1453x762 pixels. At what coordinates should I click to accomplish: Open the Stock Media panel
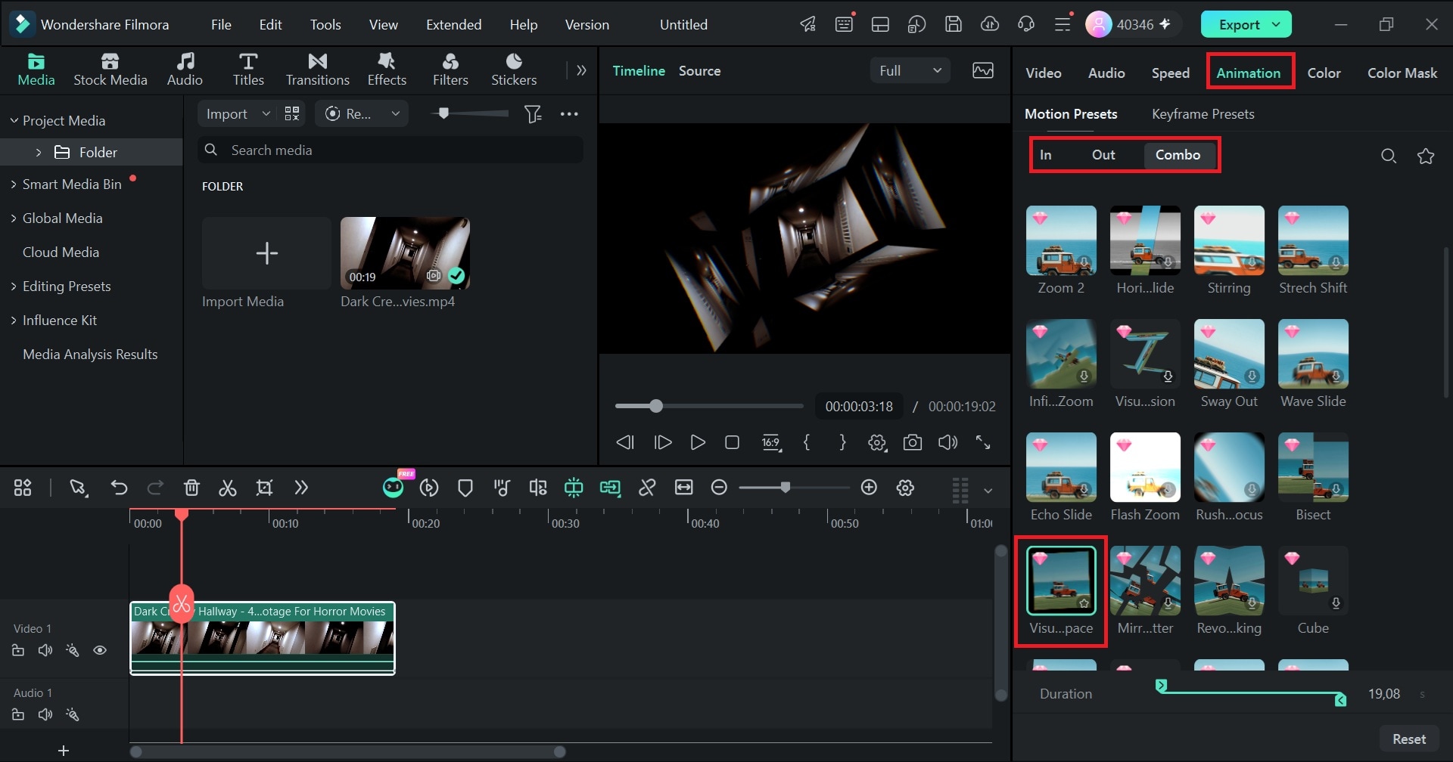click(110, 70)
